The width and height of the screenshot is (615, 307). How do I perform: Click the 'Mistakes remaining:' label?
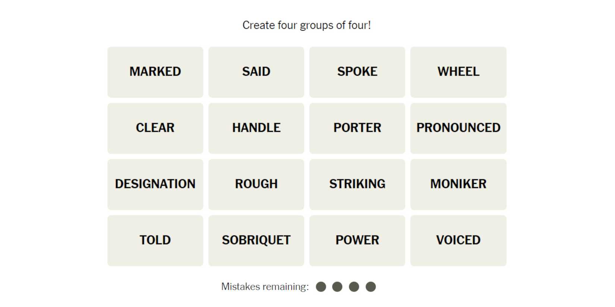click(265, 287)
